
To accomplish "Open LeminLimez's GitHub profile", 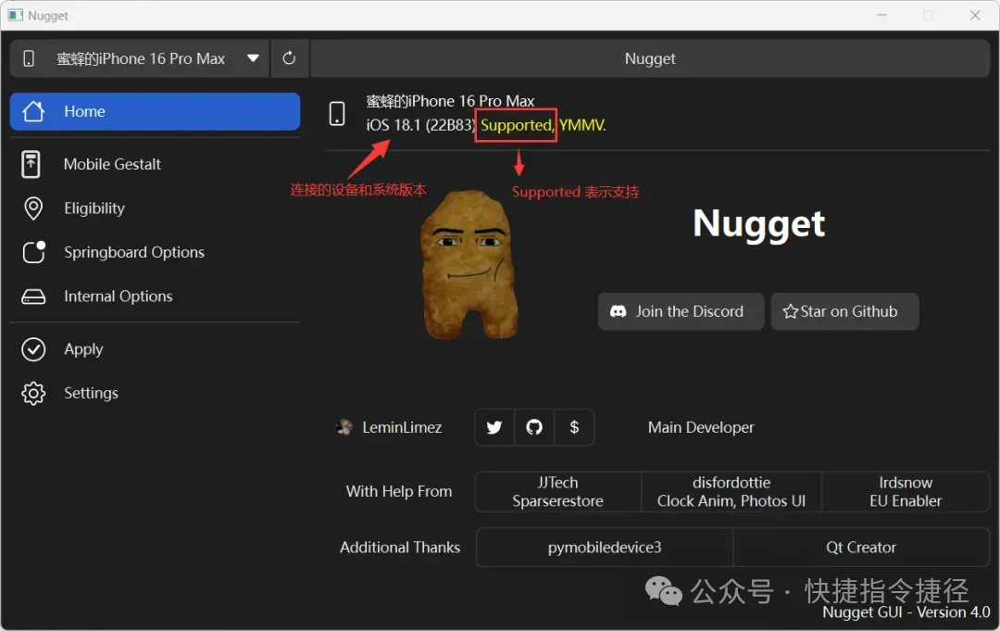I will [534, 427].
